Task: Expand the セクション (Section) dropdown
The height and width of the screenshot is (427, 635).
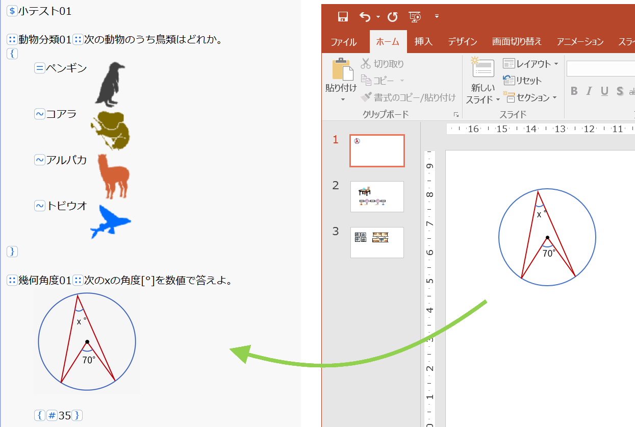Action: pyautogui.click(x=530, y=97)
